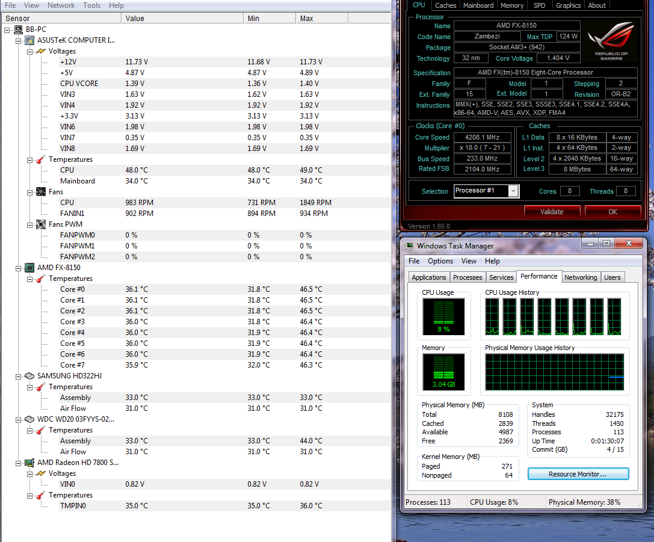Click the AMD Radeon HD 7800 graphics card icon
This screenshot has height=542, width=654.
(x=29, y=463)
